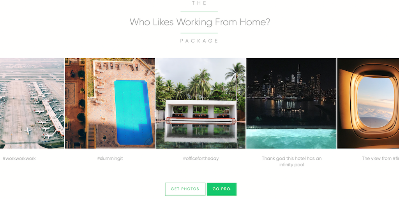Click the #slummingit caption
The width and height of the screenshot is (399, 199).
pos(110,159)
